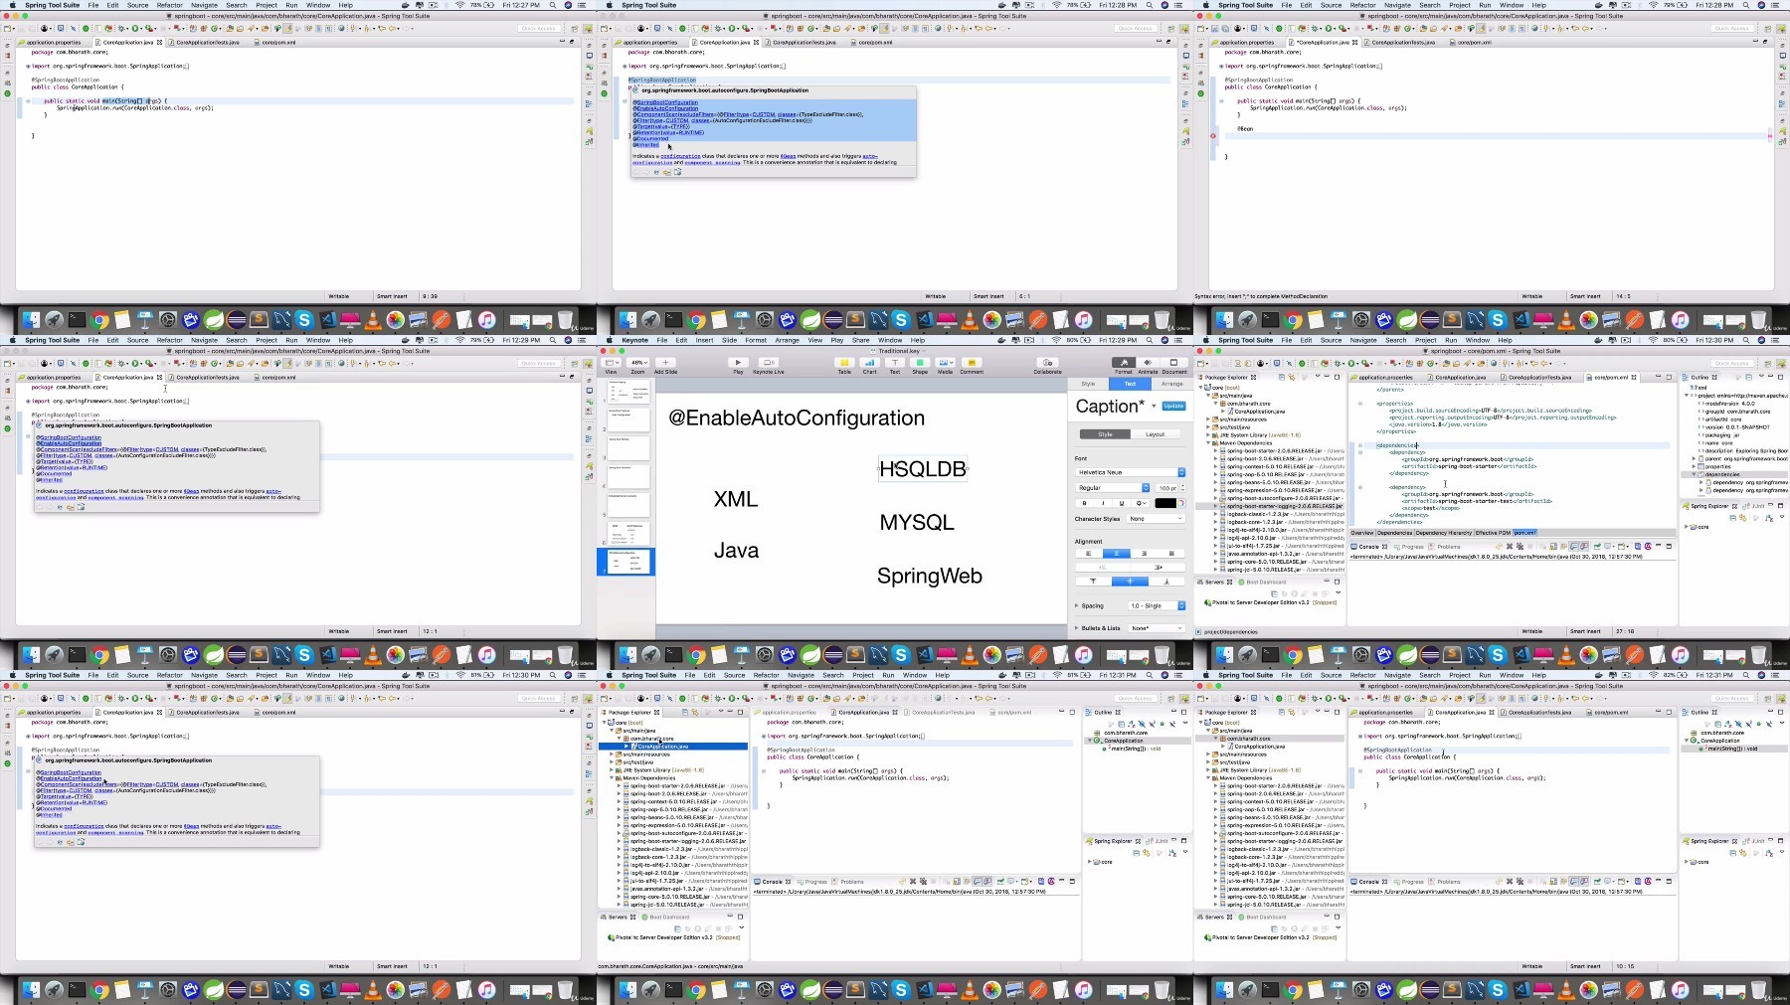Toggle Bold in Keynote's Font section
This screenshot has height=1005, width=1790.
coord(1084,503)
